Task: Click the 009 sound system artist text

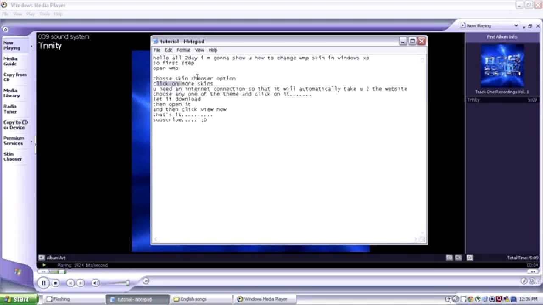Action: point(64,37)
